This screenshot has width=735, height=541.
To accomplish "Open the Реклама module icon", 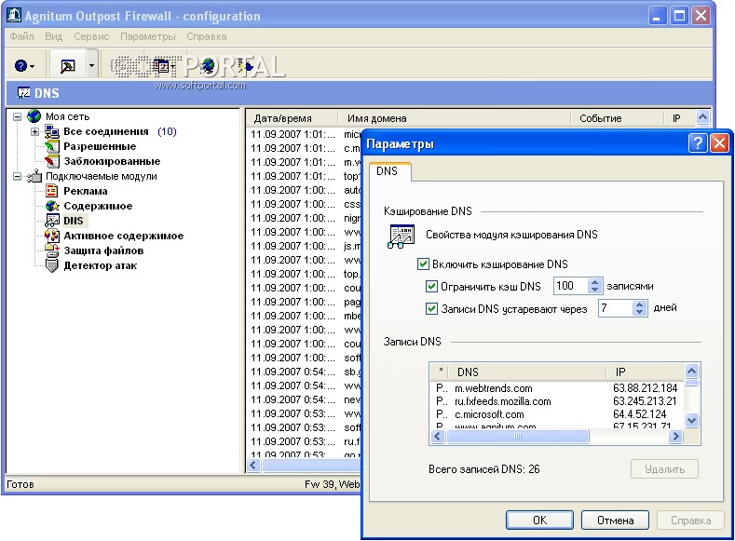I will click(x=51, y=191).
